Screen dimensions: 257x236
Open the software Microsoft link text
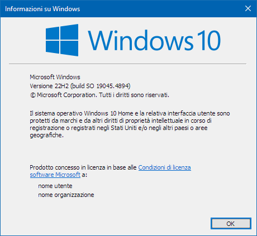pyautogui.click(x=55, y=175)
